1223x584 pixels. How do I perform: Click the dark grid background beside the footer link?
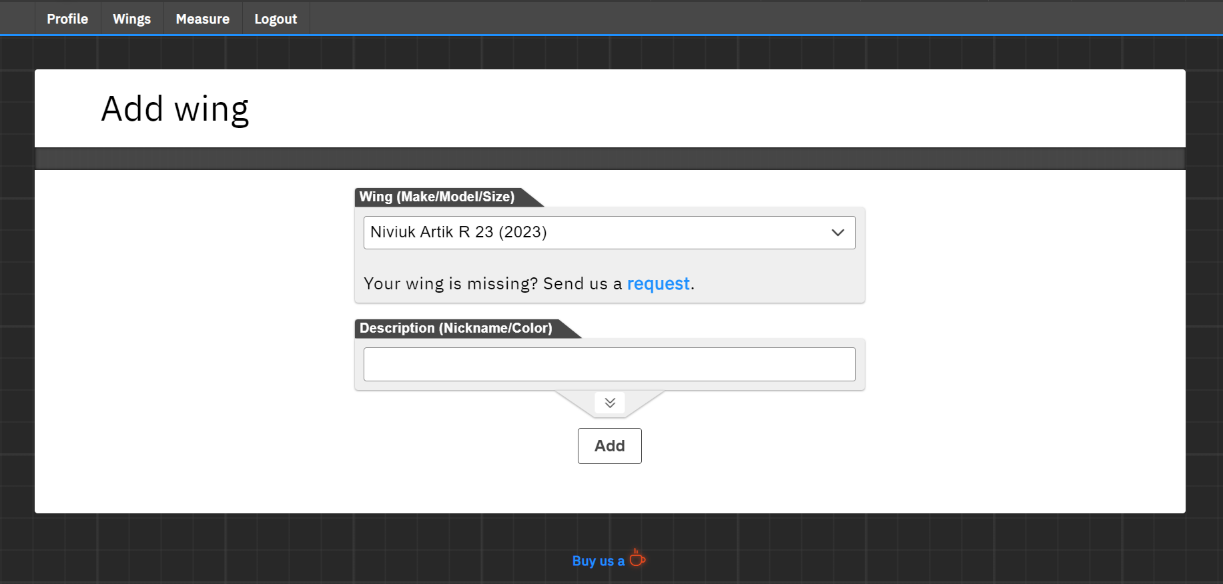tap(867, 553)
